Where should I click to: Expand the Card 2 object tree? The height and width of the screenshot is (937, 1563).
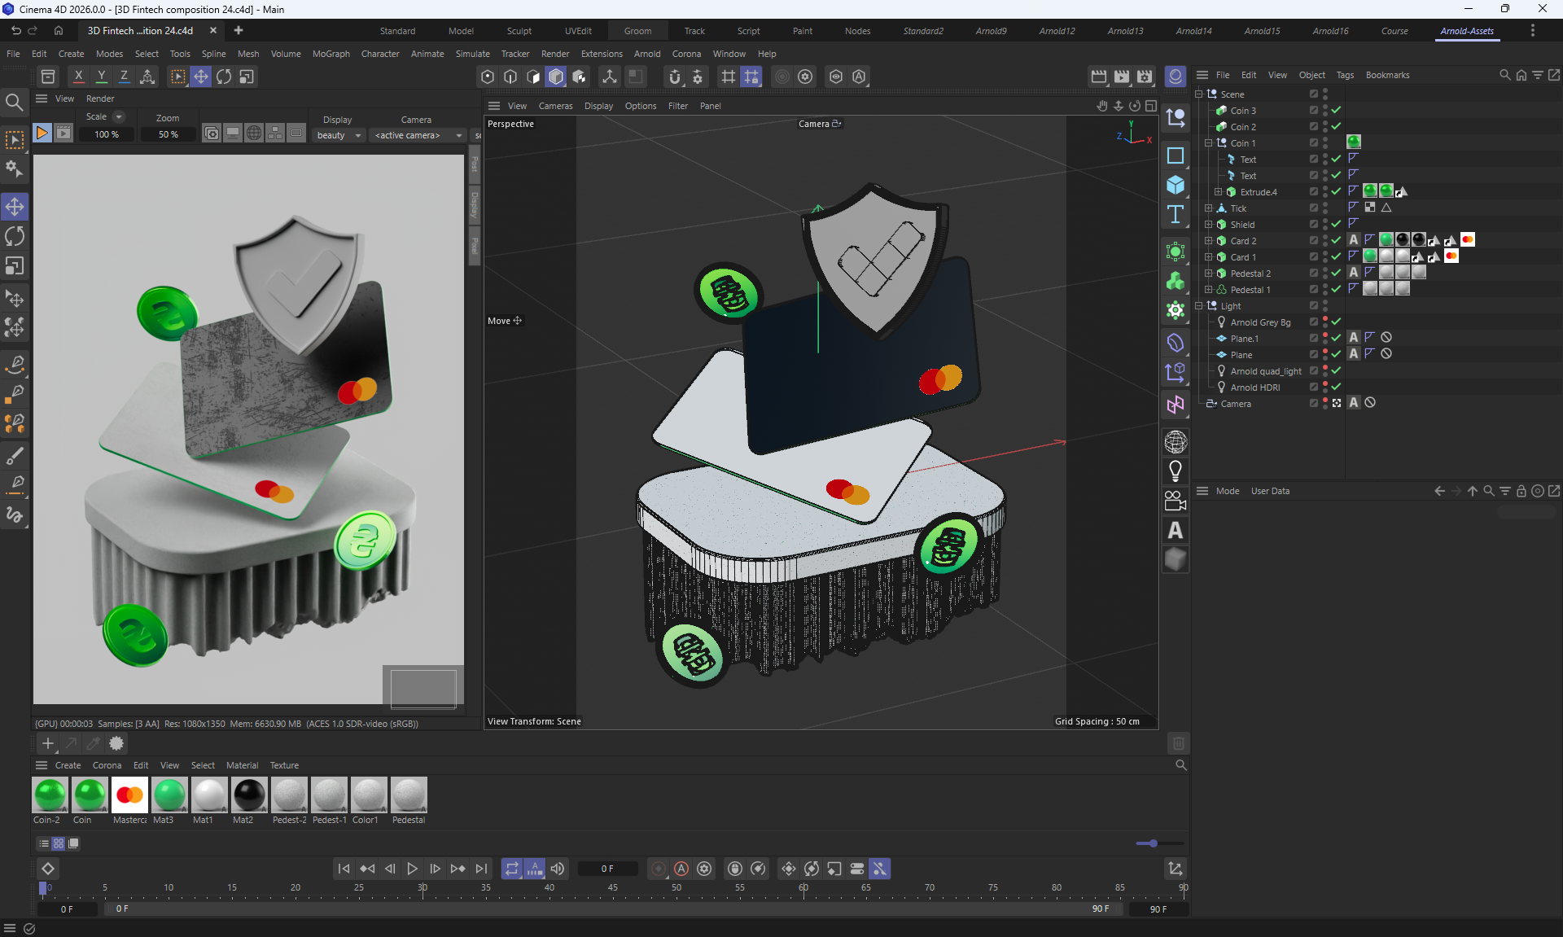tap(1209, 241)
